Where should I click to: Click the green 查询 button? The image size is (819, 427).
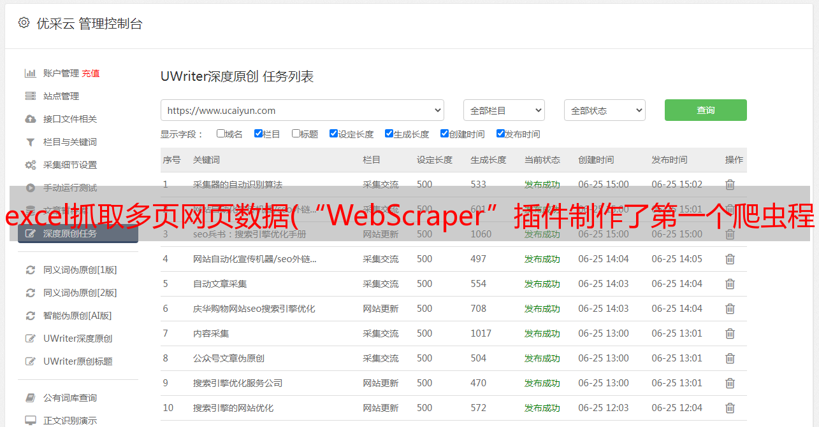pos(706,110)
